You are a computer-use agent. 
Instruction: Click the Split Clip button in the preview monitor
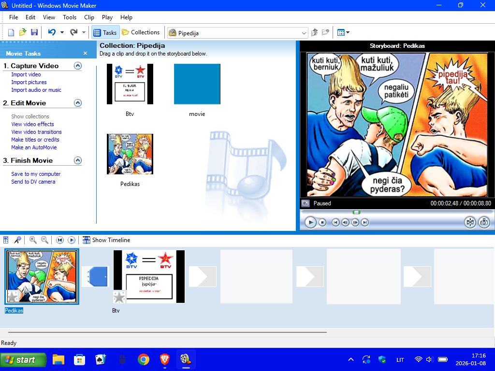[x=470, y=222]
